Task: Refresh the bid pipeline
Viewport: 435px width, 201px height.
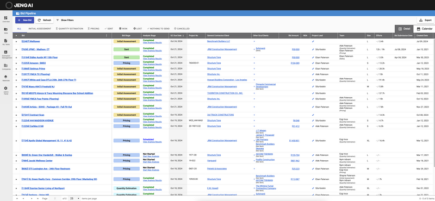Action: click(45, 20)
